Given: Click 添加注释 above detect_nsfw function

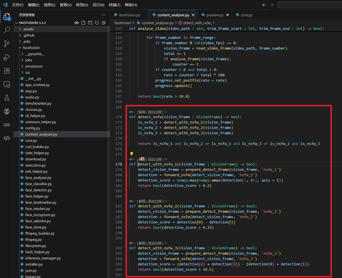Looking at the screenshot, I should [x=155, y=112].
